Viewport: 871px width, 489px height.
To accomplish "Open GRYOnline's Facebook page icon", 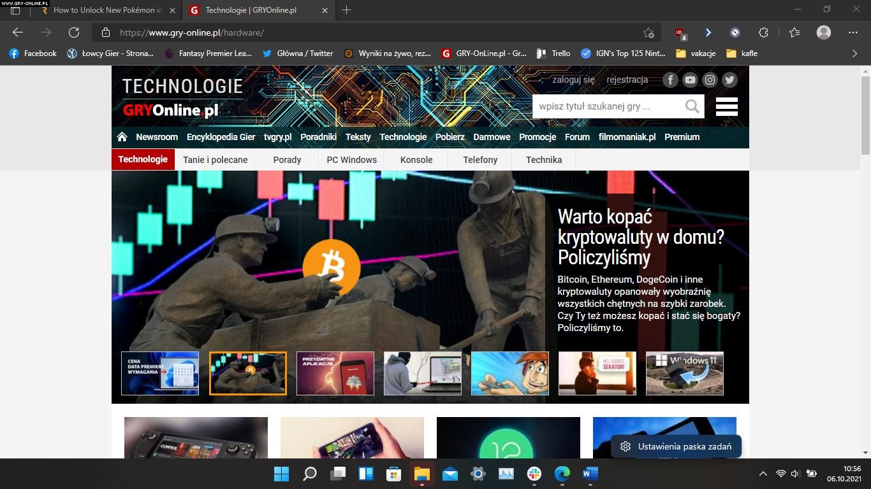I will click(670, 80).
